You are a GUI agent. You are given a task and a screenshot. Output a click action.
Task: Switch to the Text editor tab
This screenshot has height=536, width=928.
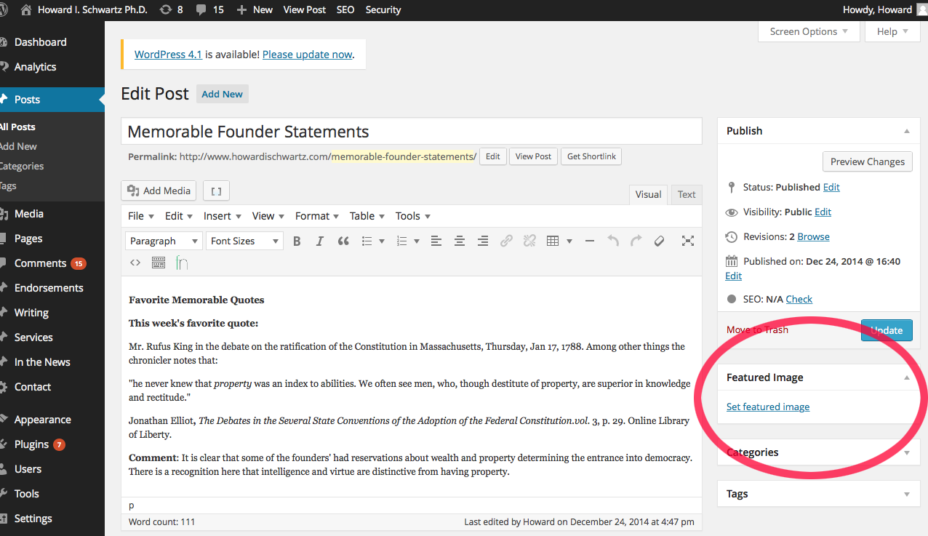point(687,194)
